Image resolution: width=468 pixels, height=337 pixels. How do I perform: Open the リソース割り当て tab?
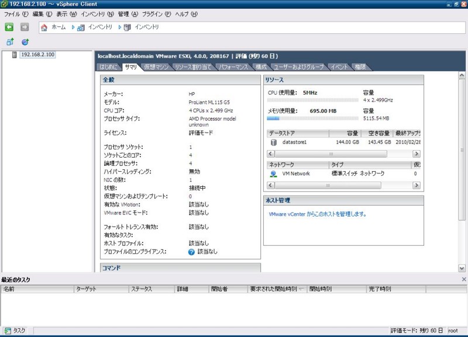(193, 67)
